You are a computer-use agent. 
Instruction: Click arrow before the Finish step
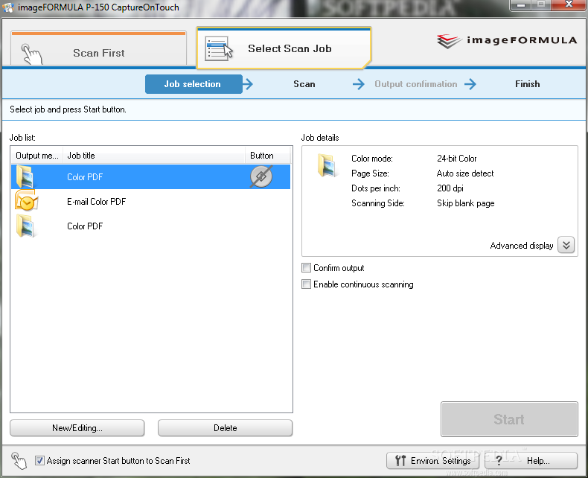click(470, 84)
